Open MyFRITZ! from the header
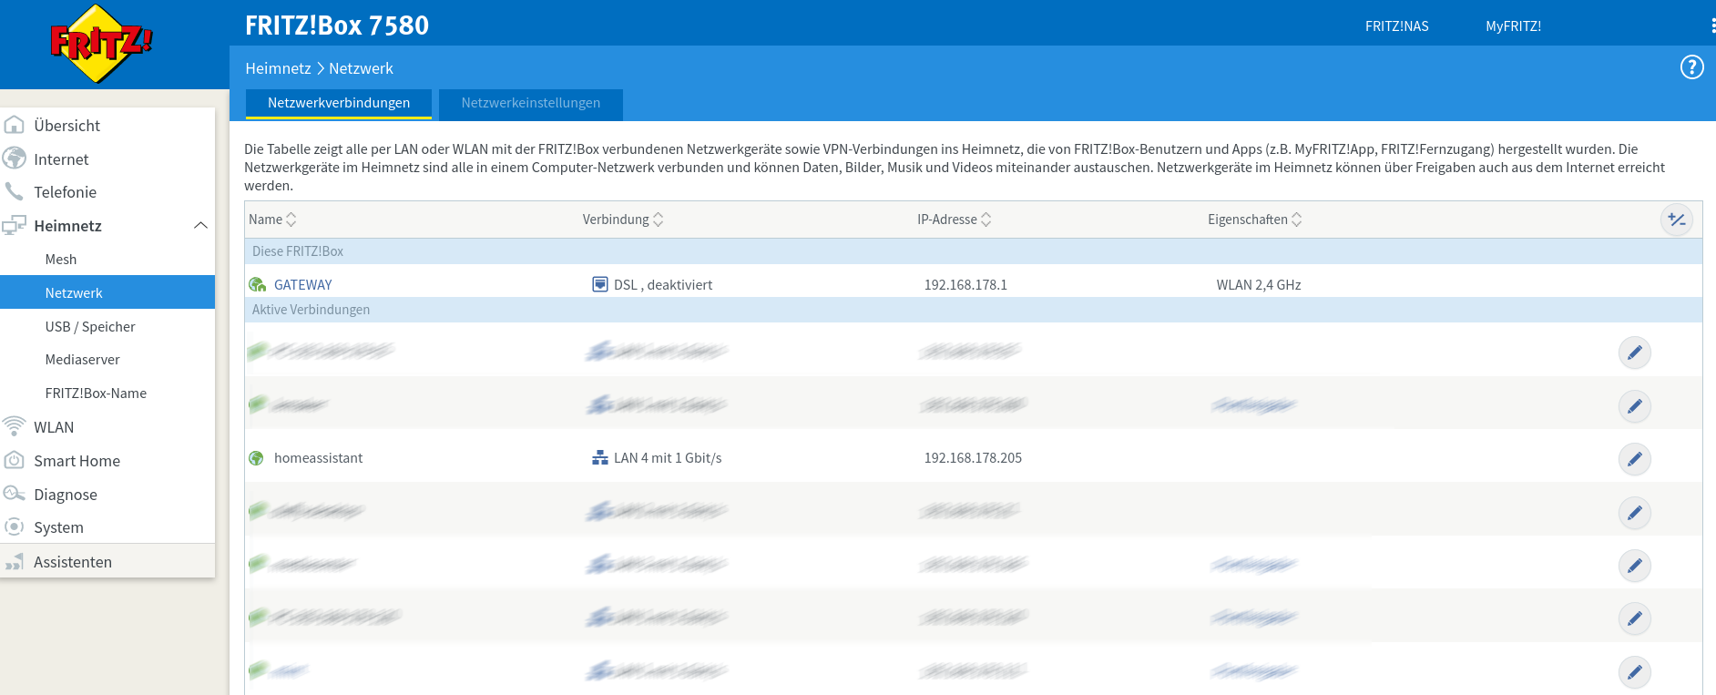This screenshot has height=695, width=1716. tap(1513, 26)
